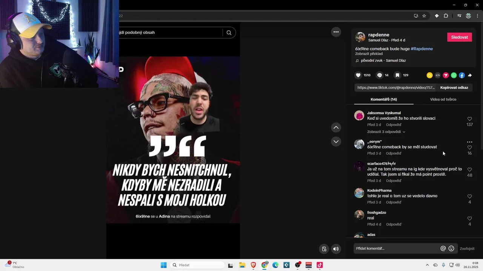
Task: Open the taskbar clock showing 0:08
Action: coord(472,265)
